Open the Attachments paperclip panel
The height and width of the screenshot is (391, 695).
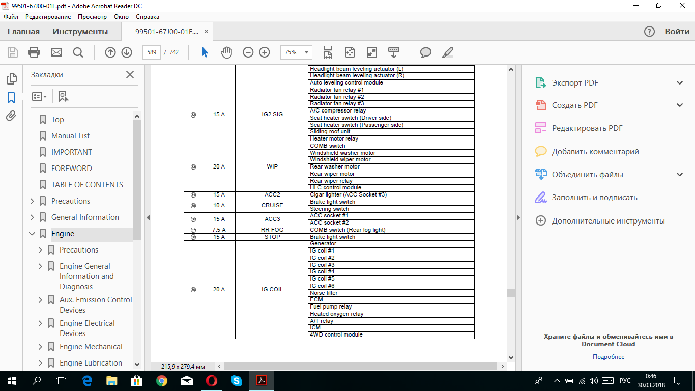click(x=11, y=116)
